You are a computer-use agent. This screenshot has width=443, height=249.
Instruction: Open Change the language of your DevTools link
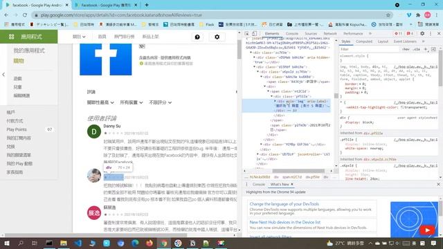[284, 204]
